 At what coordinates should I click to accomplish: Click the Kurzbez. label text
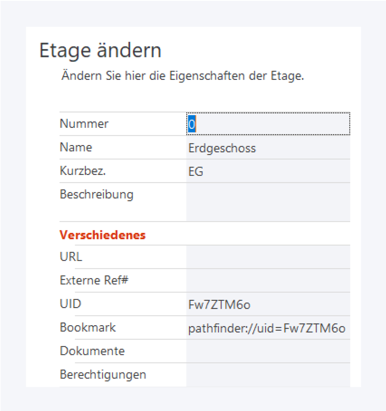[x=83, y=171]
